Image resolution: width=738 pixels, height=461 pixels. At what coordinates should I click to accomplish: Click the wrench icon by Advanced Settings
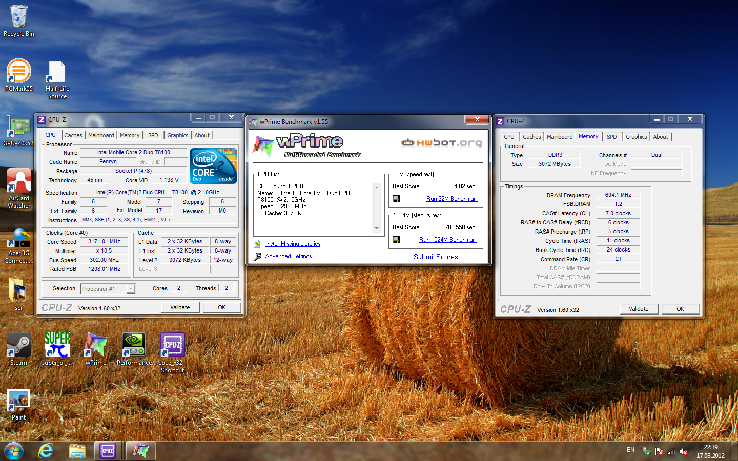257,256
